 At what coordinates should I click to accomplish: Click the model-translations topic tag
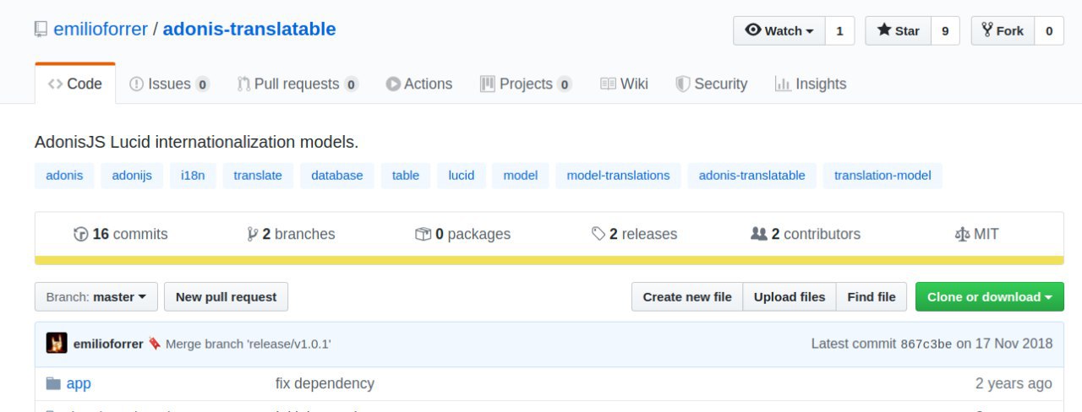point(618,176)
